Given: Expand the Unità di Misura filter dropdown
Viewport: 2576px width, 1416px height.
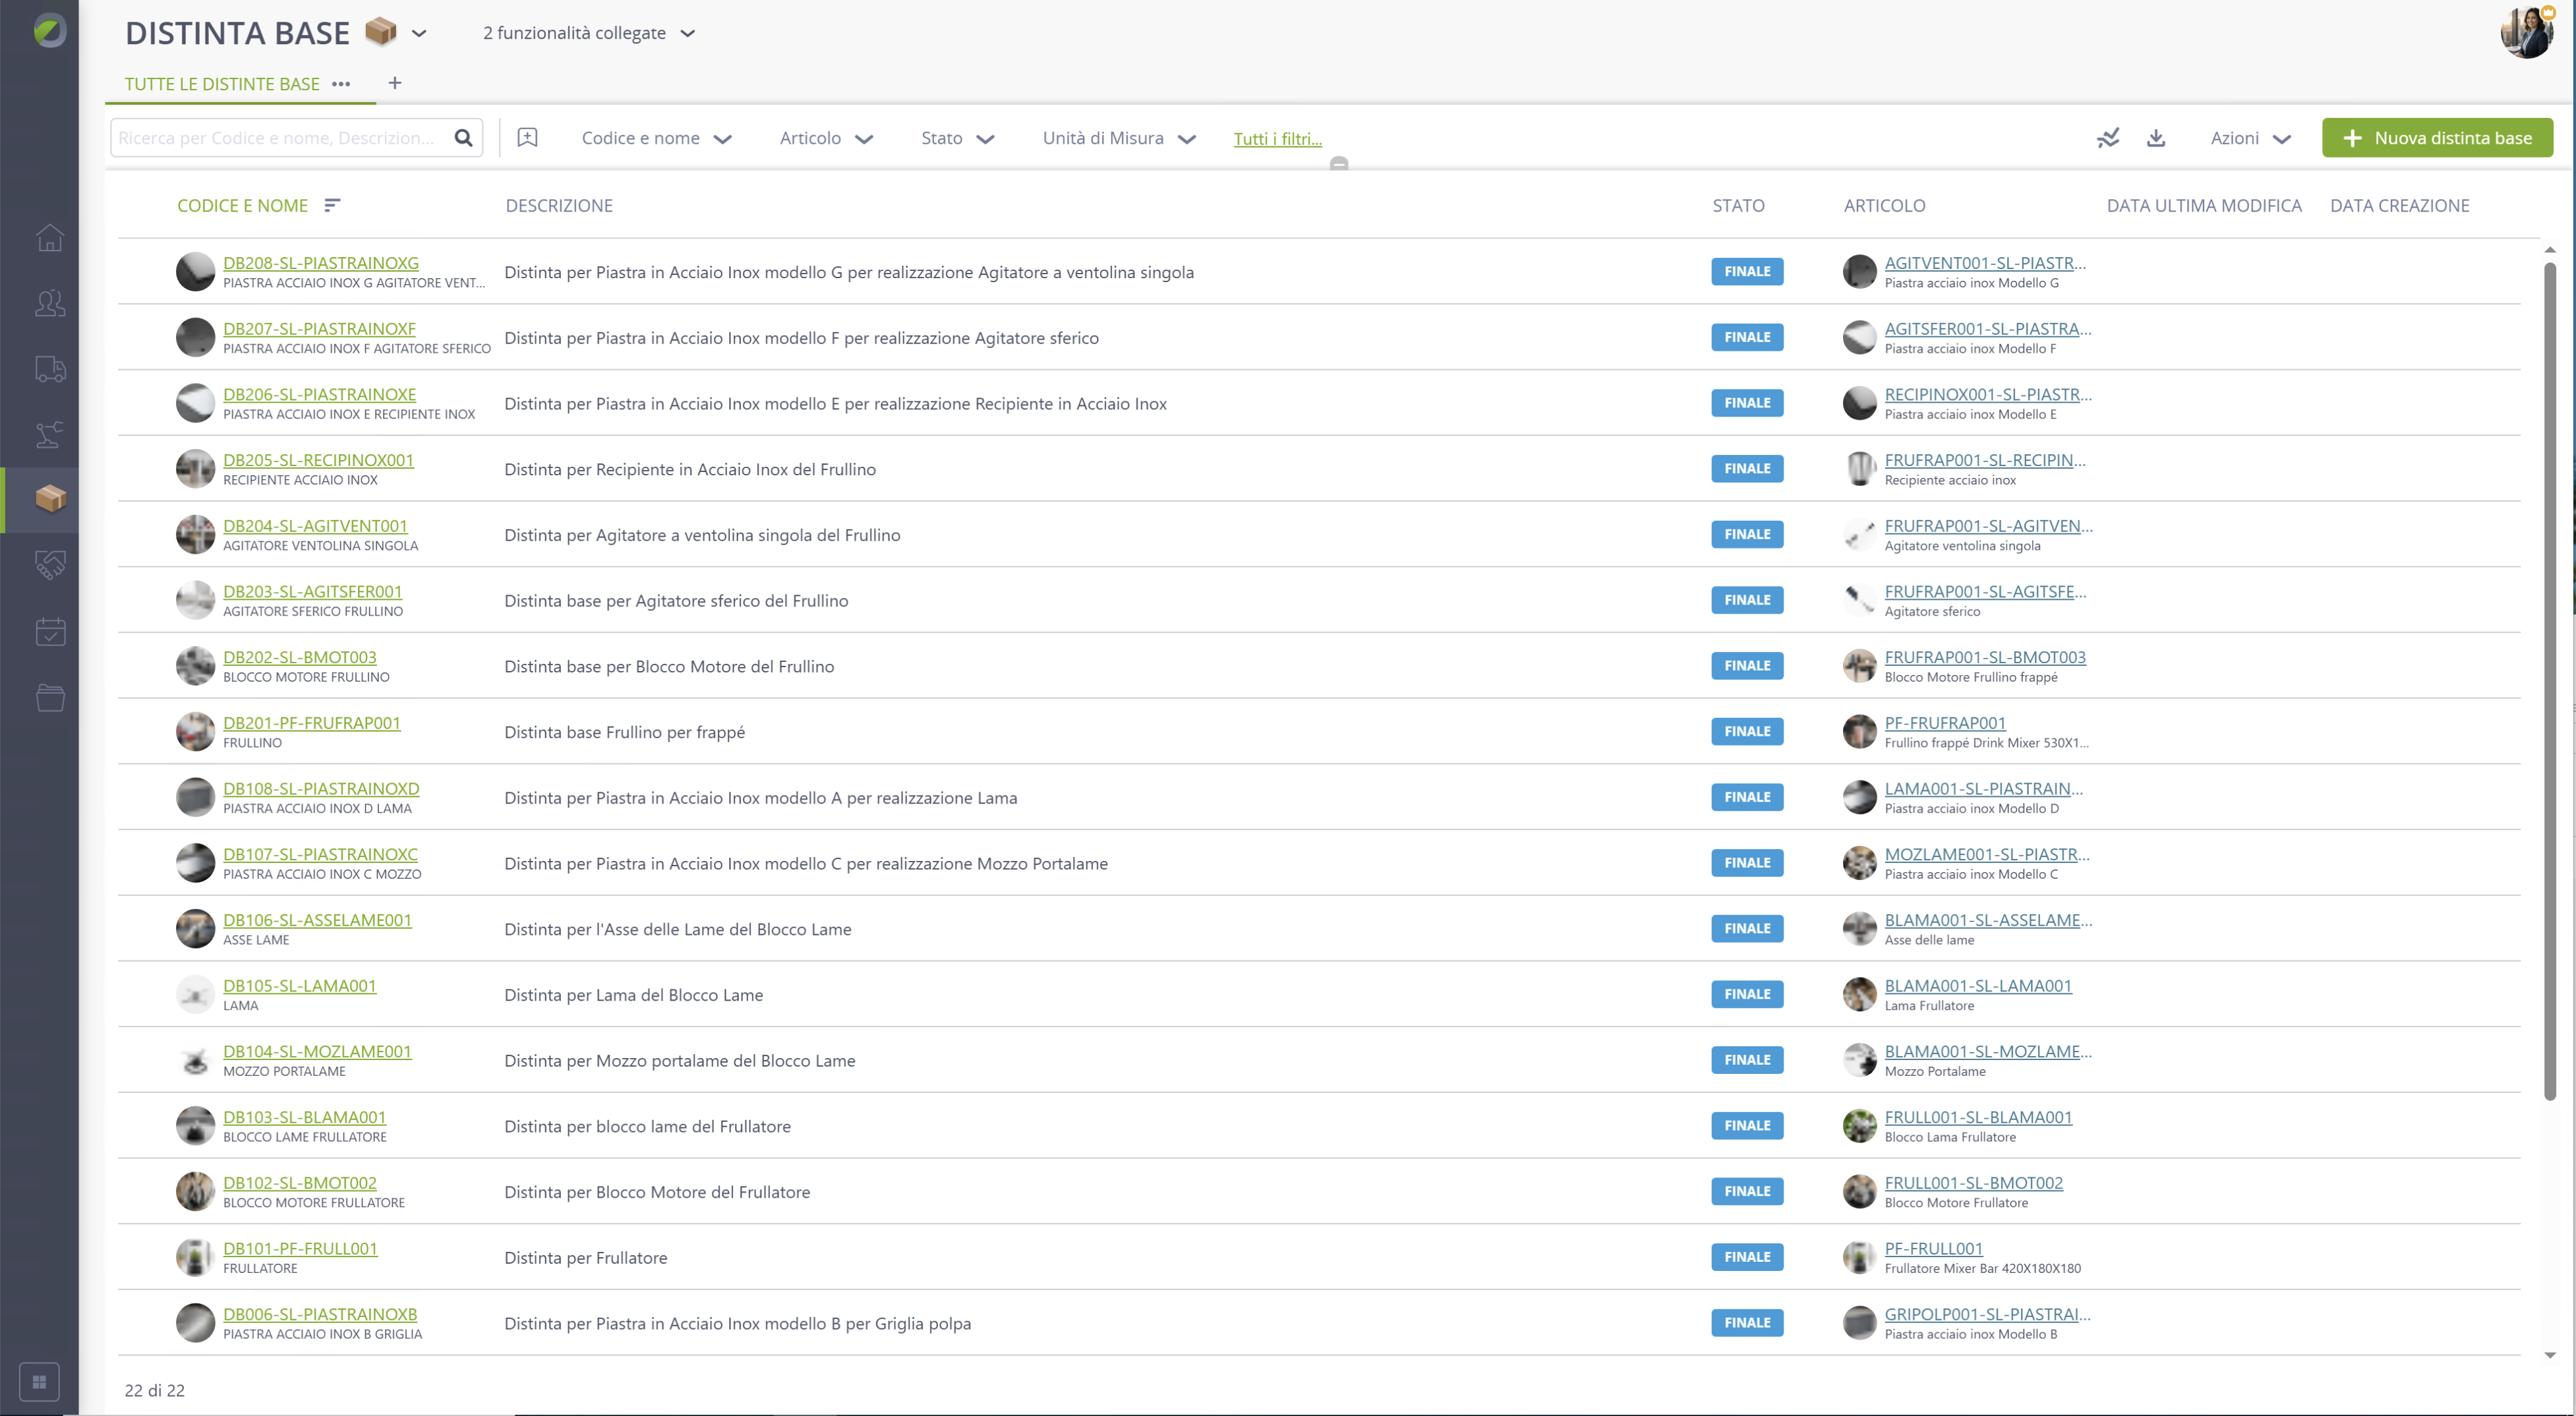Looking at the screenshot, I should click(1119, 138).
